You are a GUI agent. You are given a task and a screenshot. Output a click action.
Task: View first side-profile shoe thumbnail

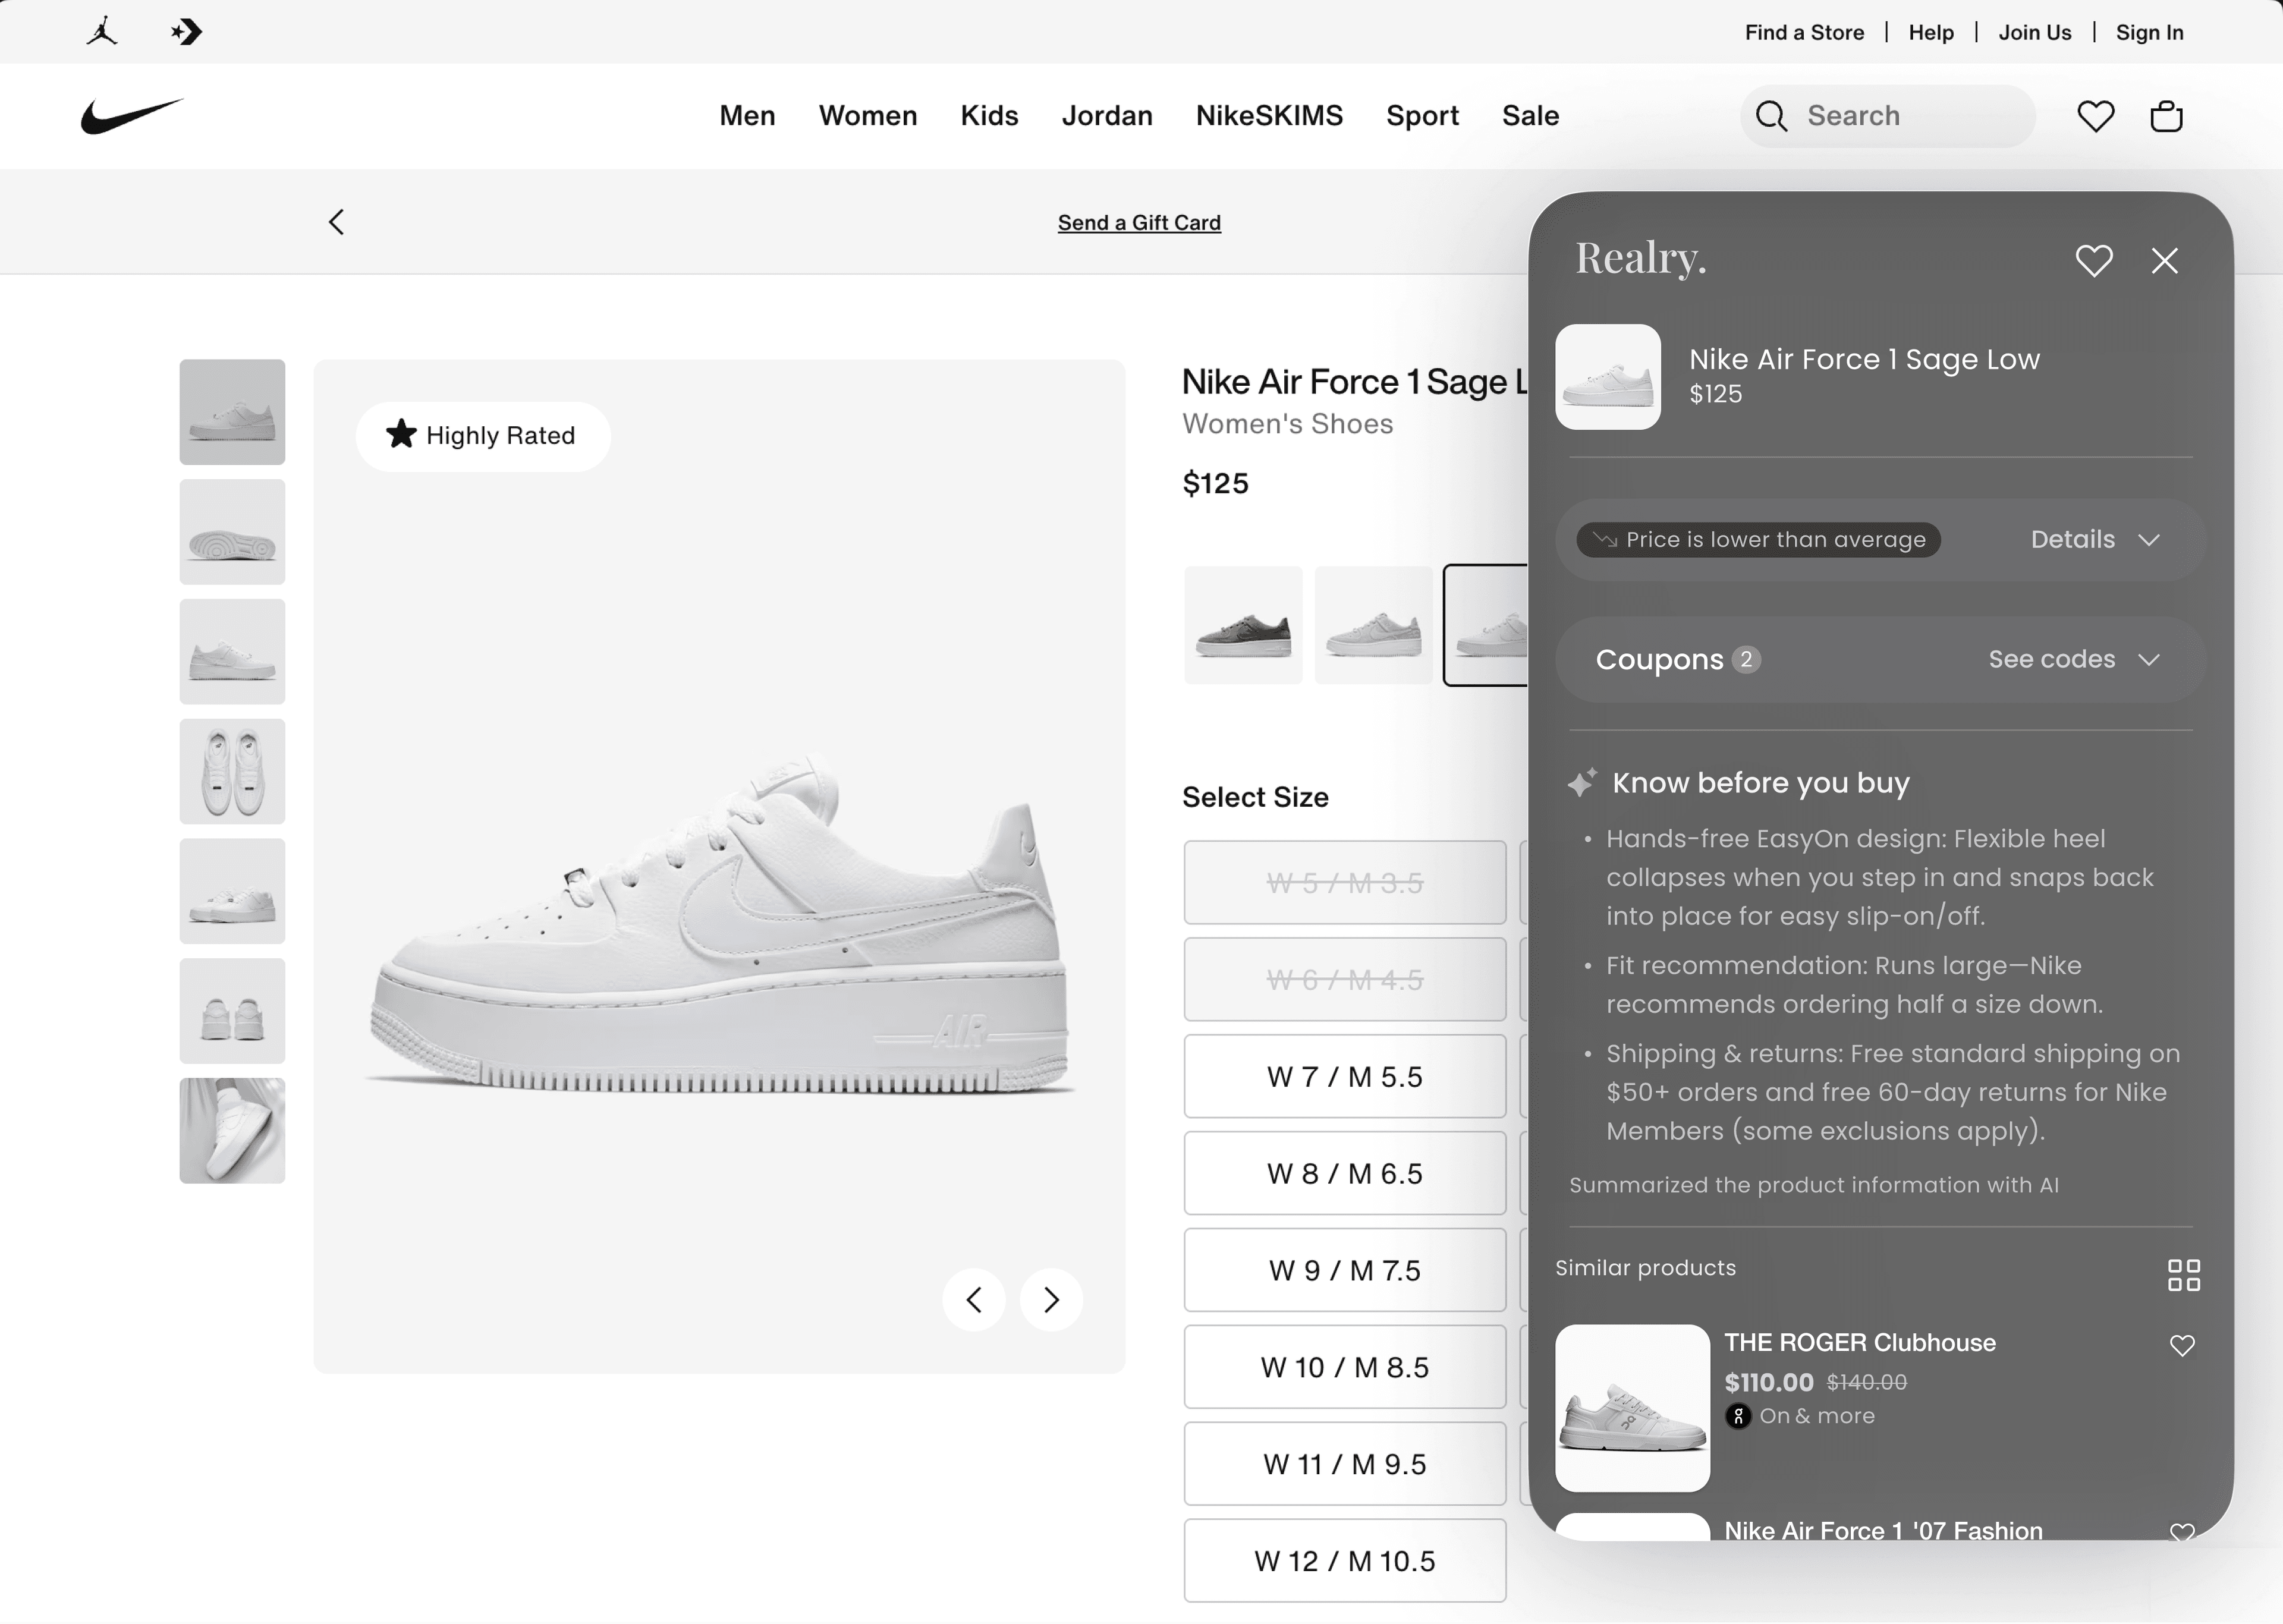[x=232, y=412]
